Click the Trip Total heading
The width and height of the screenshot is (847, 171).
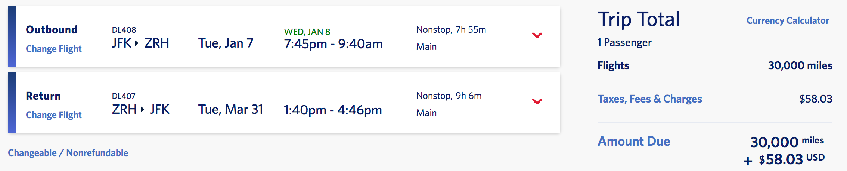[639, 19]
